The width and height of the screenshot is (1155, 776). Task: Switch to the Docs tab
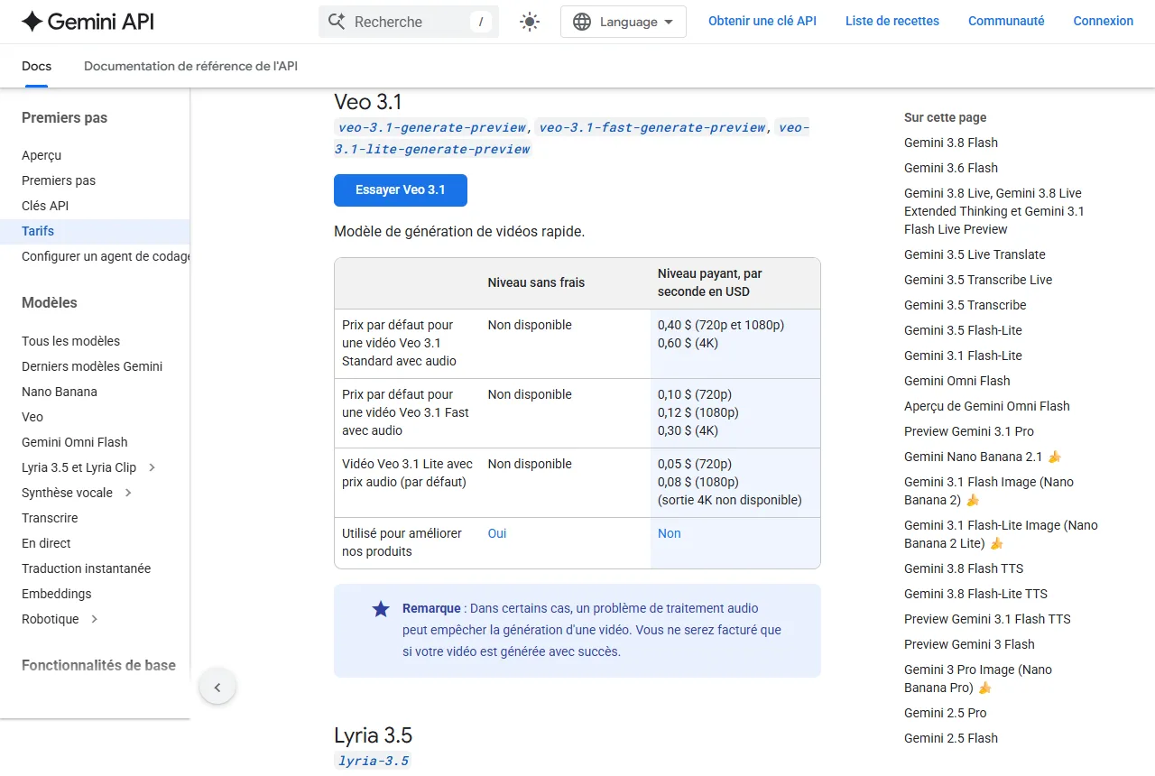coord(36,66)
